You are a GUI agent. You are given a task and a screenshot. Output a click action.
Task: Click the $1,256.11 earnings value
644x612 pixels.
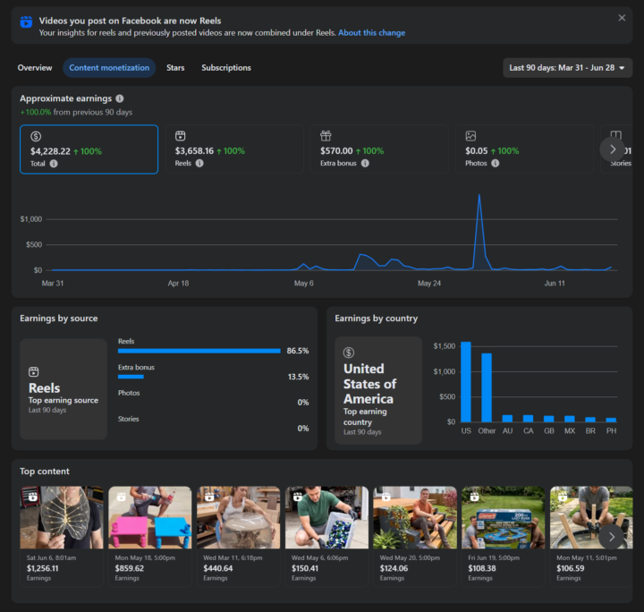(43, 568)
